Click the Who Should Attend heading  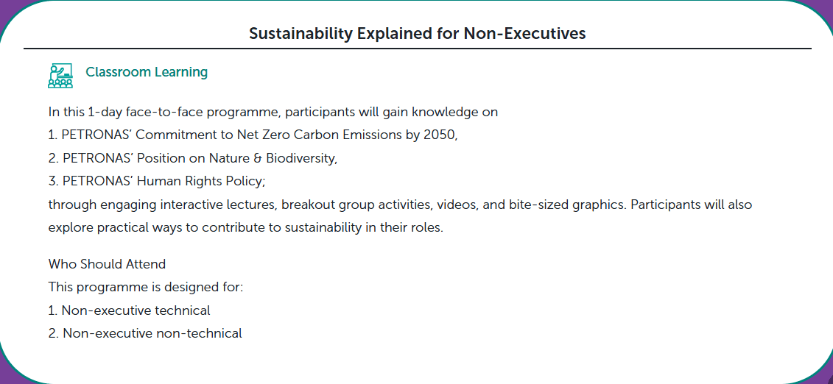(107, 263)
